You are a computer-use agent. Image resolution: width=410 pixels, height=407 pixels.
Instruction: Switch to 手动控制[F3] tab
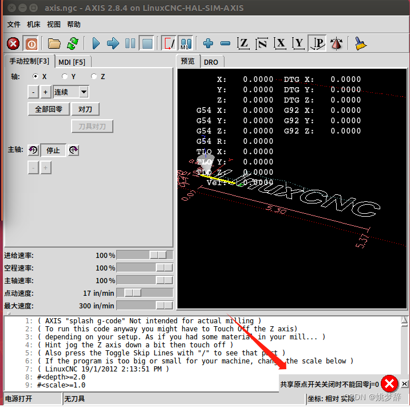(29, 61)
